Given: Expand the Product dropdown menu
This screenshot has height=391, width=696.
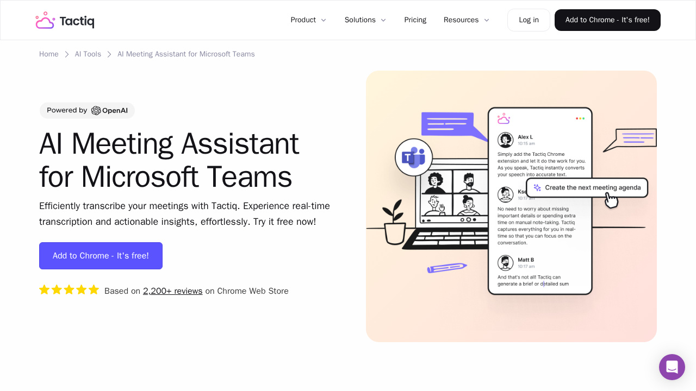Looking at the screenshot, I should [x=308, y=20].
